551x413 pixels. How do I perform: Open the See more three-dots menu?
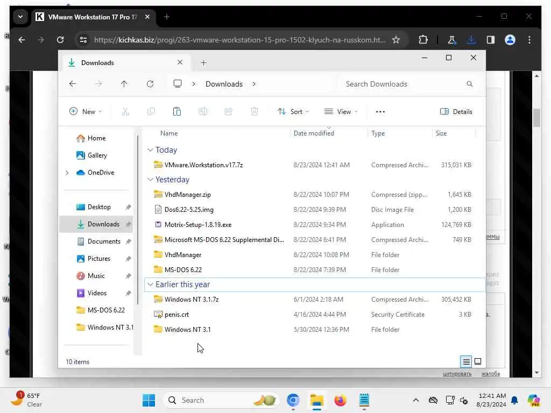coord(380,112)
